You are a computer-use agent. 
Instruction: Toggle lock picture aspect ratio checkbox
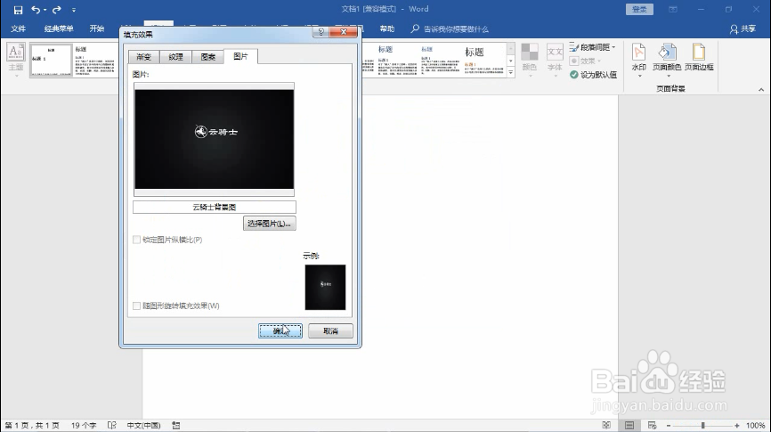(x=137, y=240)
